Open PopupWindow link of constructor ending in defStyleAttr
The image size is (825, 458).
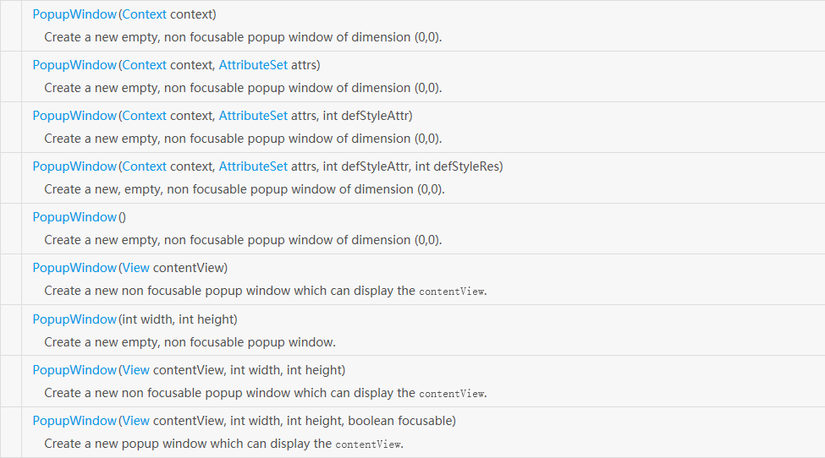point(74,116)
